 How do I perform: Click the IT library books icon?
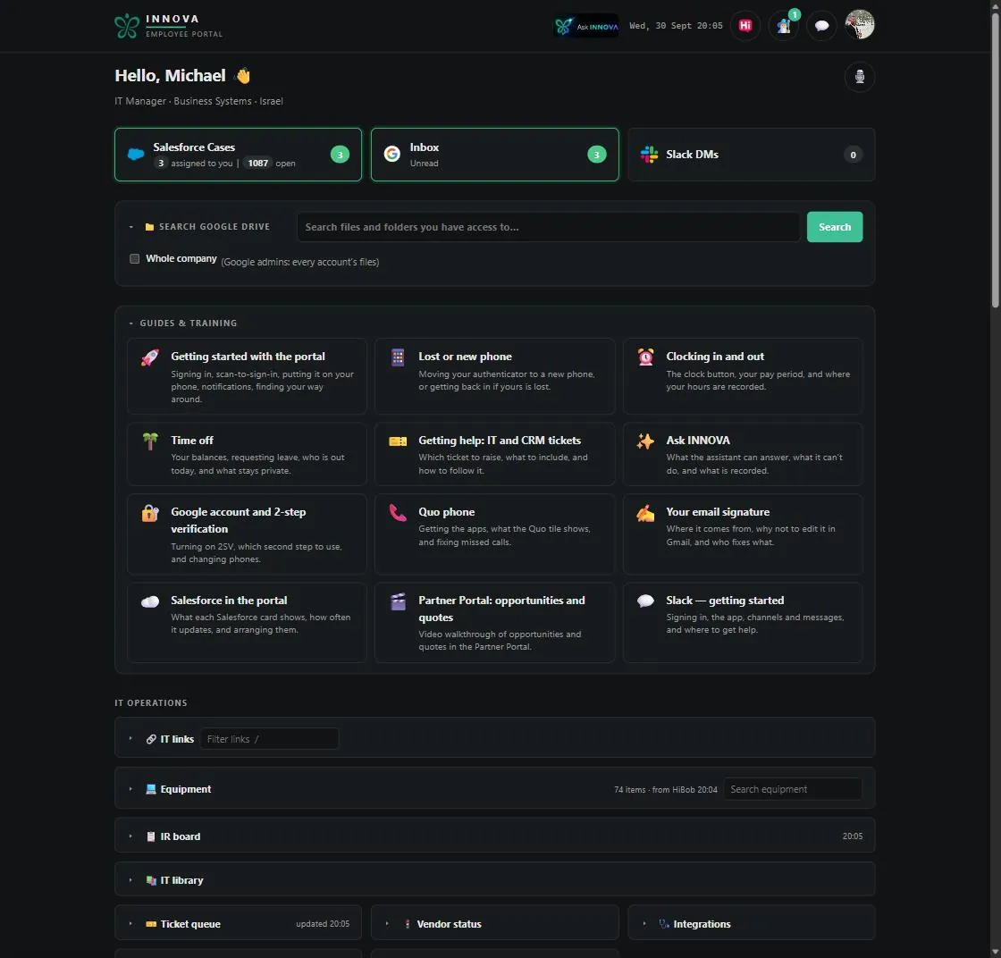click(151, 880)
